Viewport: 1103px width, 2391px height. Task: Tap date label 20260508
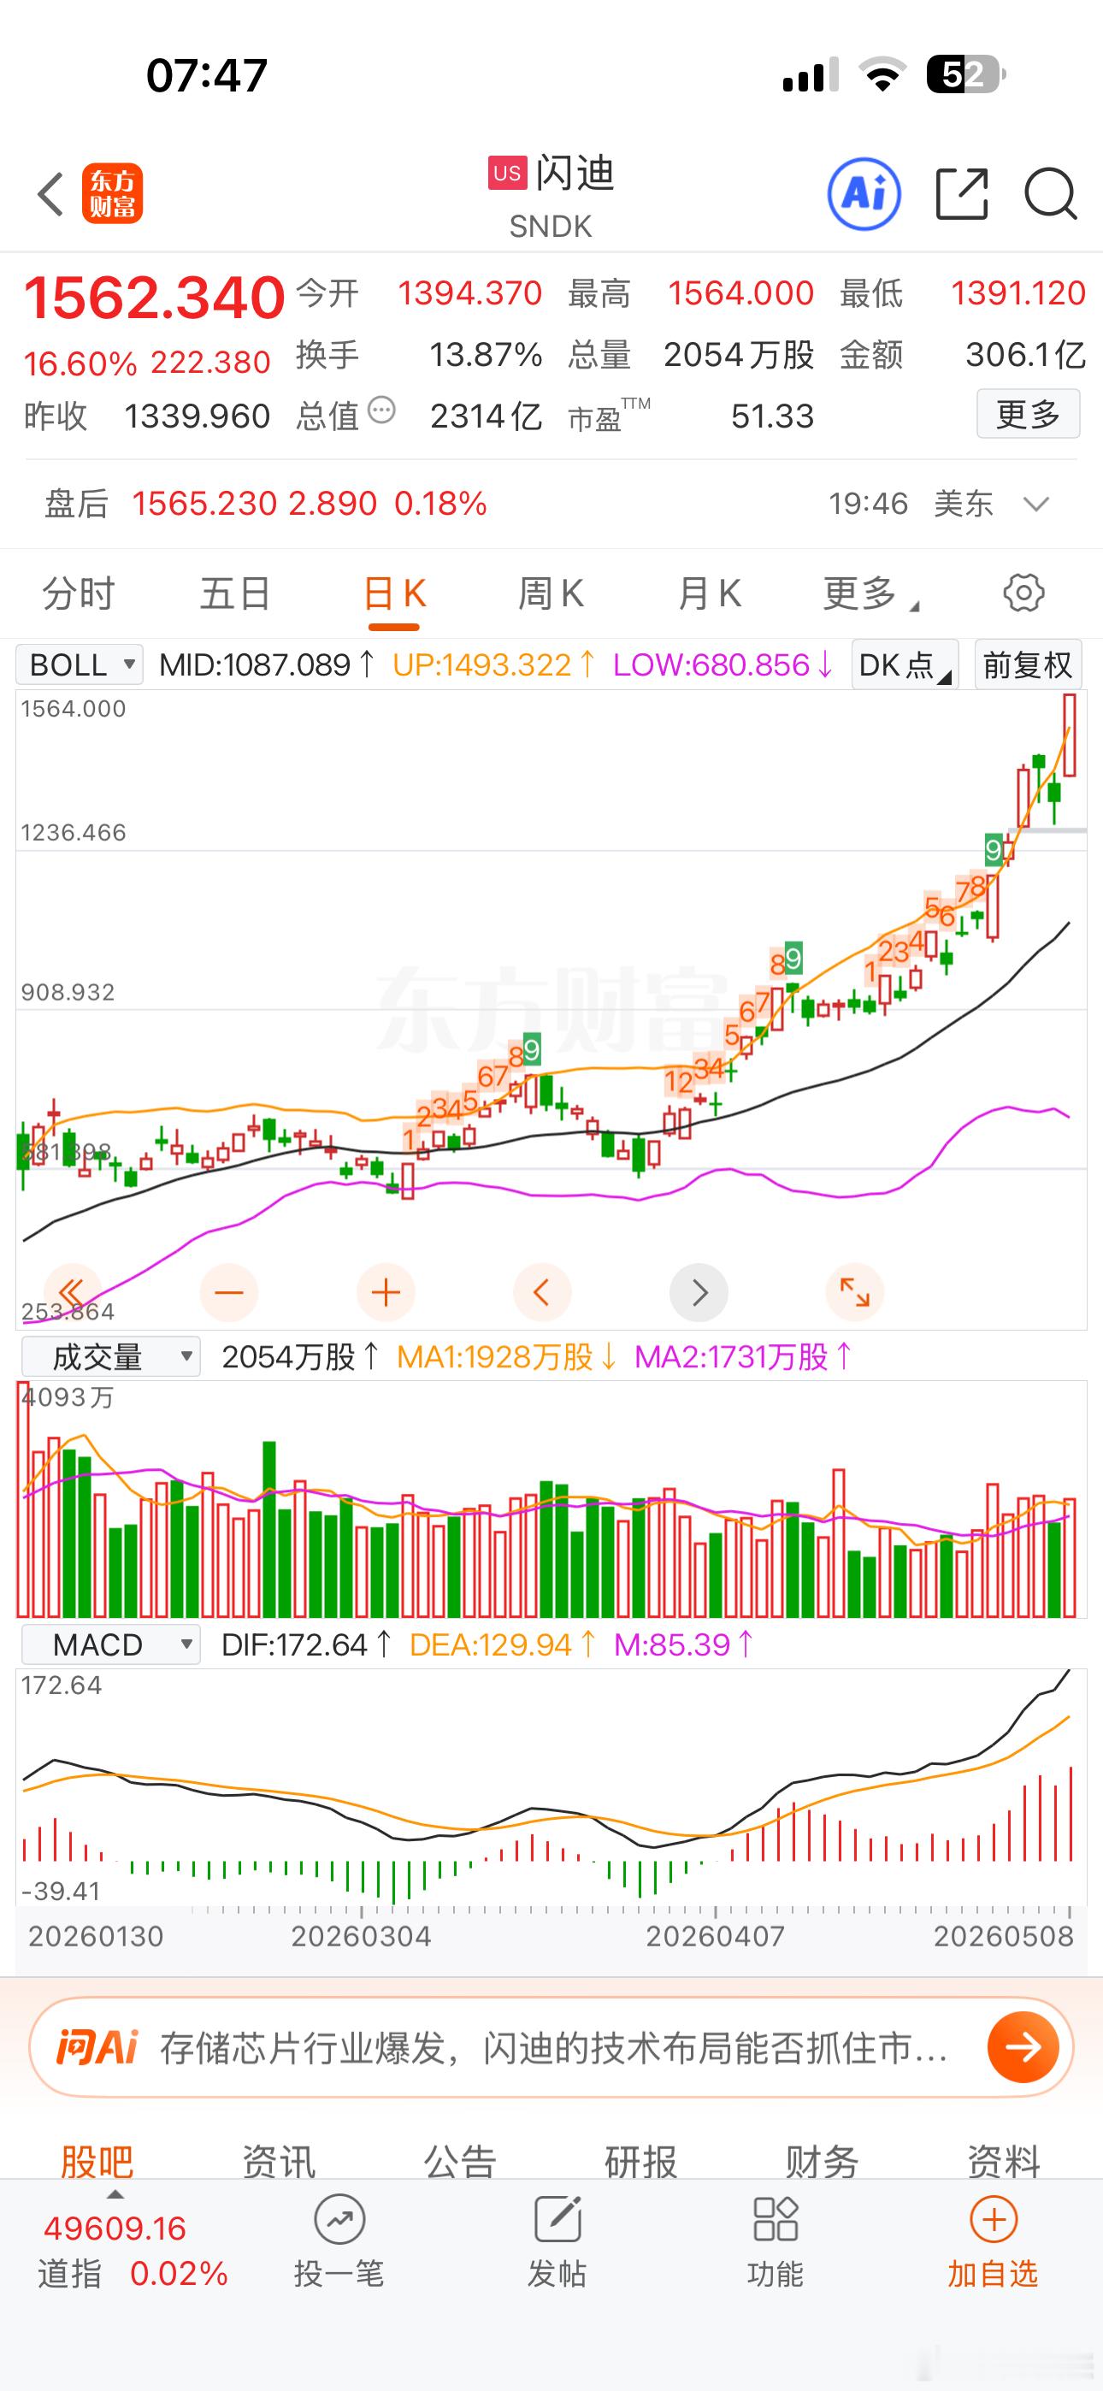1004,1937
